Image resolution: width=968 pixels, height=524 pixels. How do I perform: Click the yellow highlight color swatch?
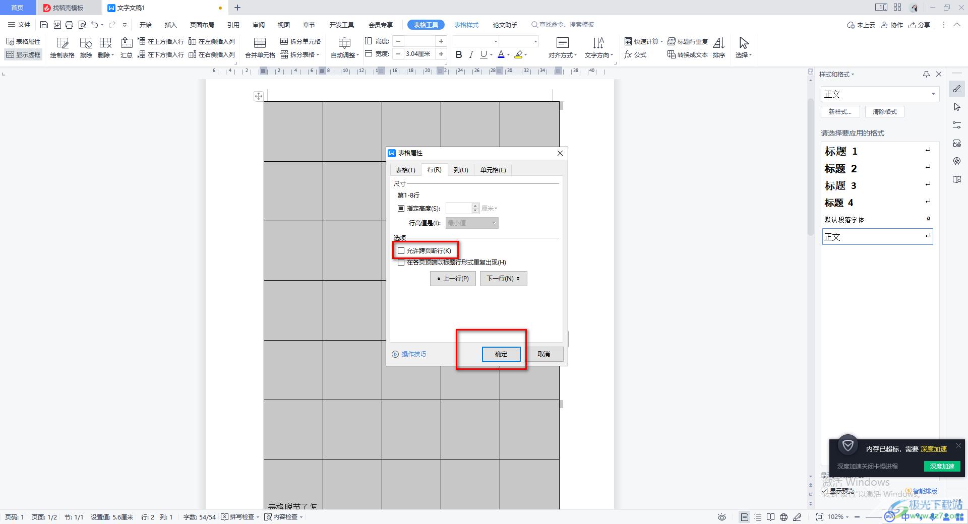(518, 54)
